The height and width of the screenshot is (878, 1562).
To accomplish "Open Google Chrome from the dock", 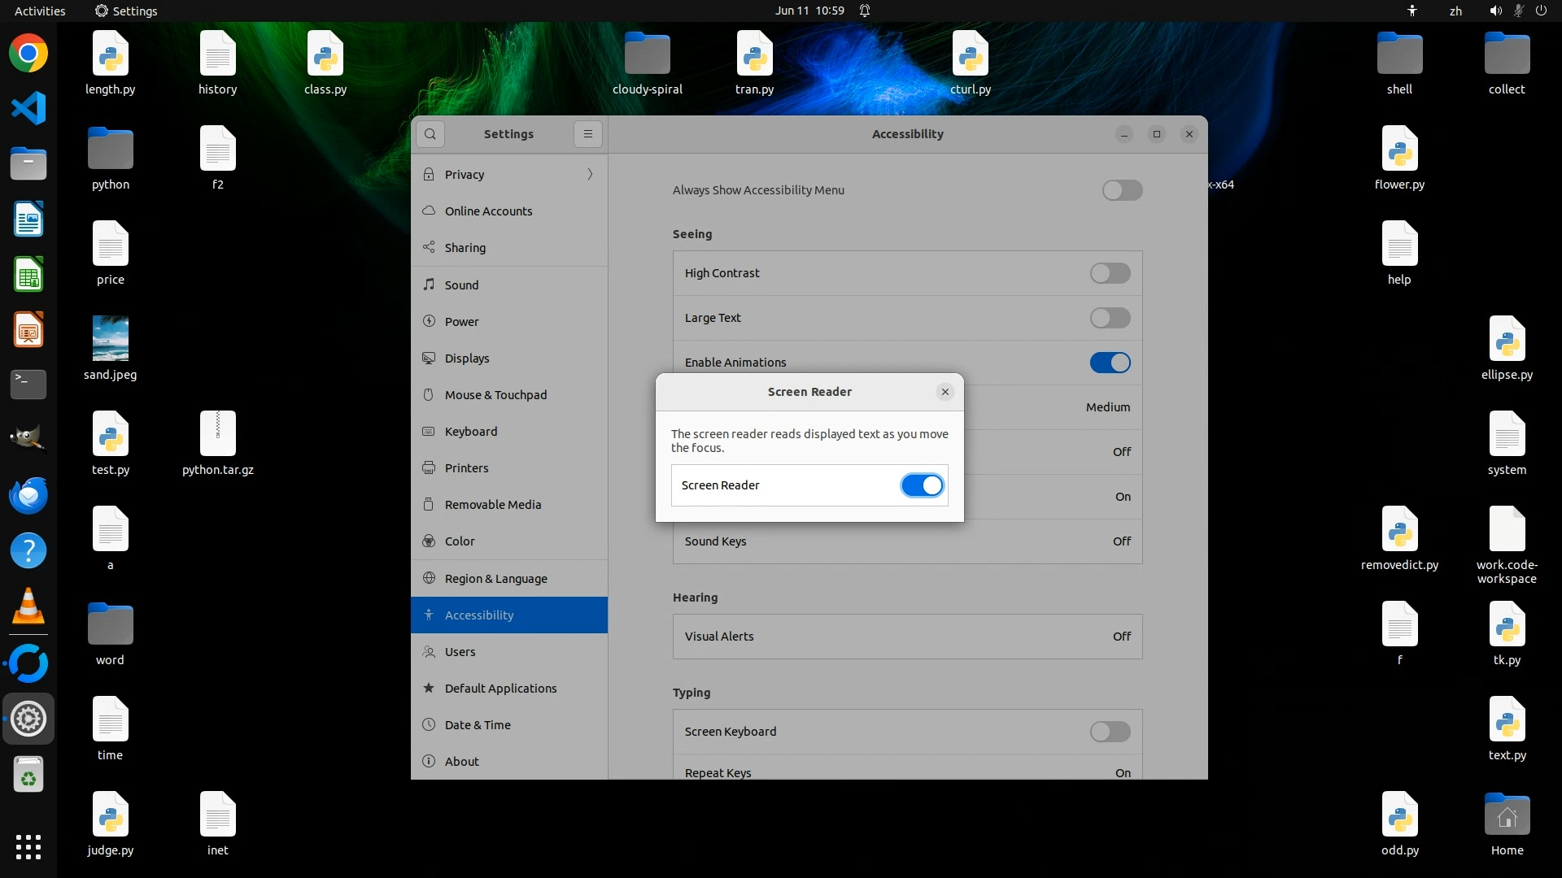I will [x=28, y=54].
